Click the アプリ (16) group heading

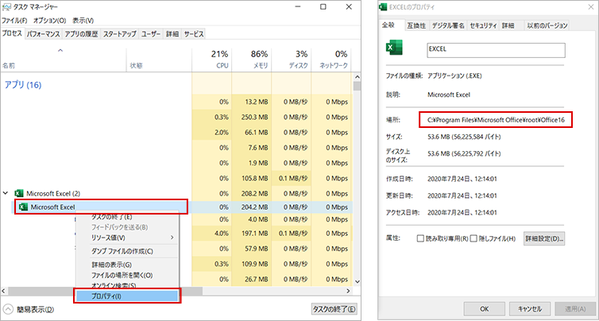coord(23,85)
